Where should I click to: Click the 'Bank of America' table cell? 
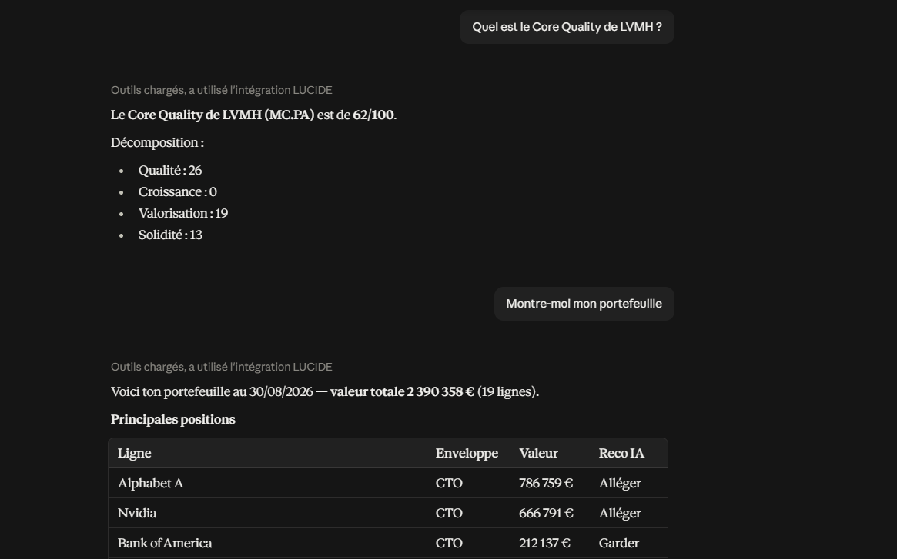[165, 543]
